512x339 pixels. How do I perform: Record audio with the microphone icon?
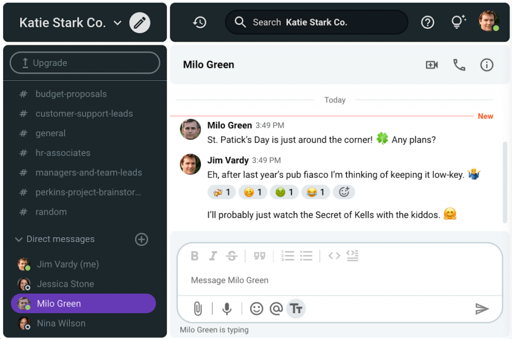[x=227, y=309]
